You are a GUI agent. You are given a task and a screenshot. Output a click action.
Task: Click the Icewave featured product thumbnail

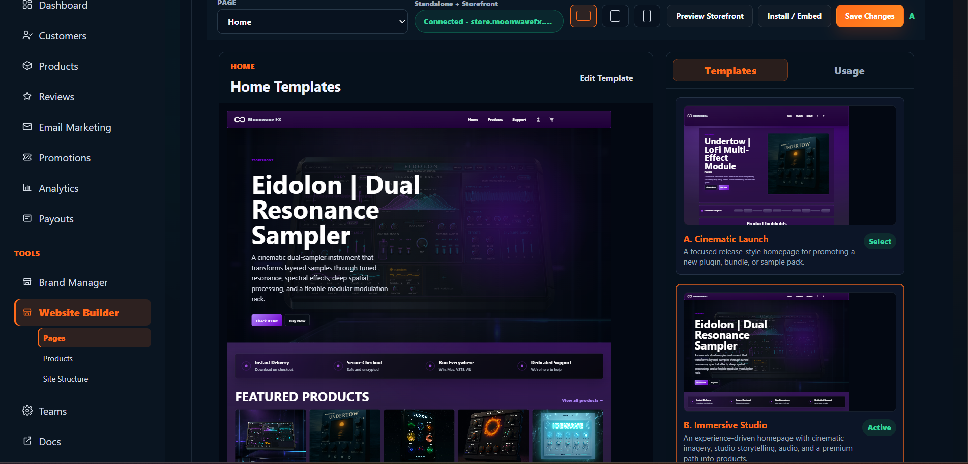click(568, 436)
